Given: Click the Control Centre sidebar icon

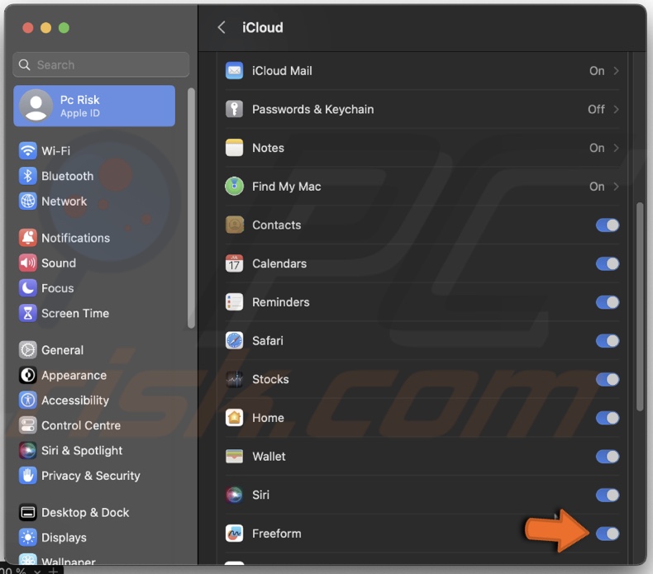Looking at the screenshot, I should [x=28, y=425].
